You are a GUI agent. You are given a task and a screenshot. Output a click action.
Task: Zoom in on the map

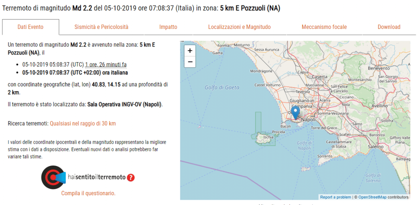(190, 51)
